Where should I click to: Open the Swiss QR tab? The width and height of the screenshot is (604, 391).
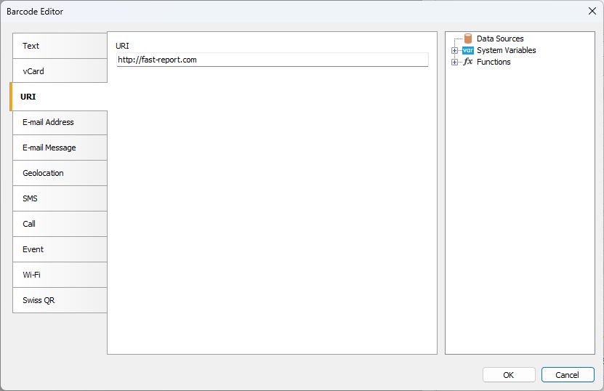click(x=60, y=300)
